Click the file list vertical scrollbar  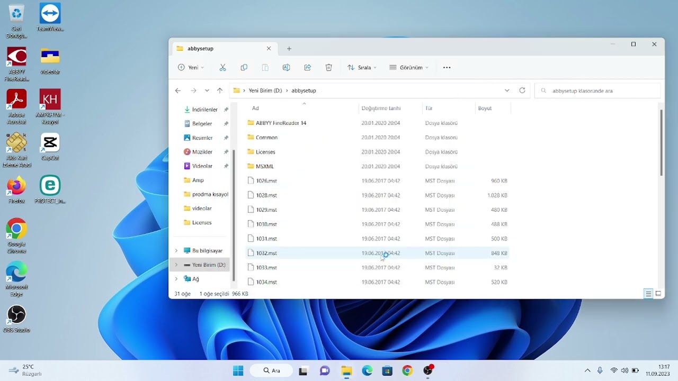pyautogui.click(x=661, y=143)
